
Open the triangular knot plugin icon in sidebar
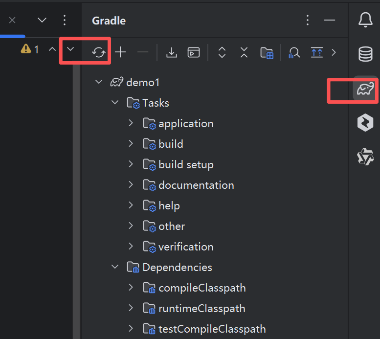pos(365,157)
